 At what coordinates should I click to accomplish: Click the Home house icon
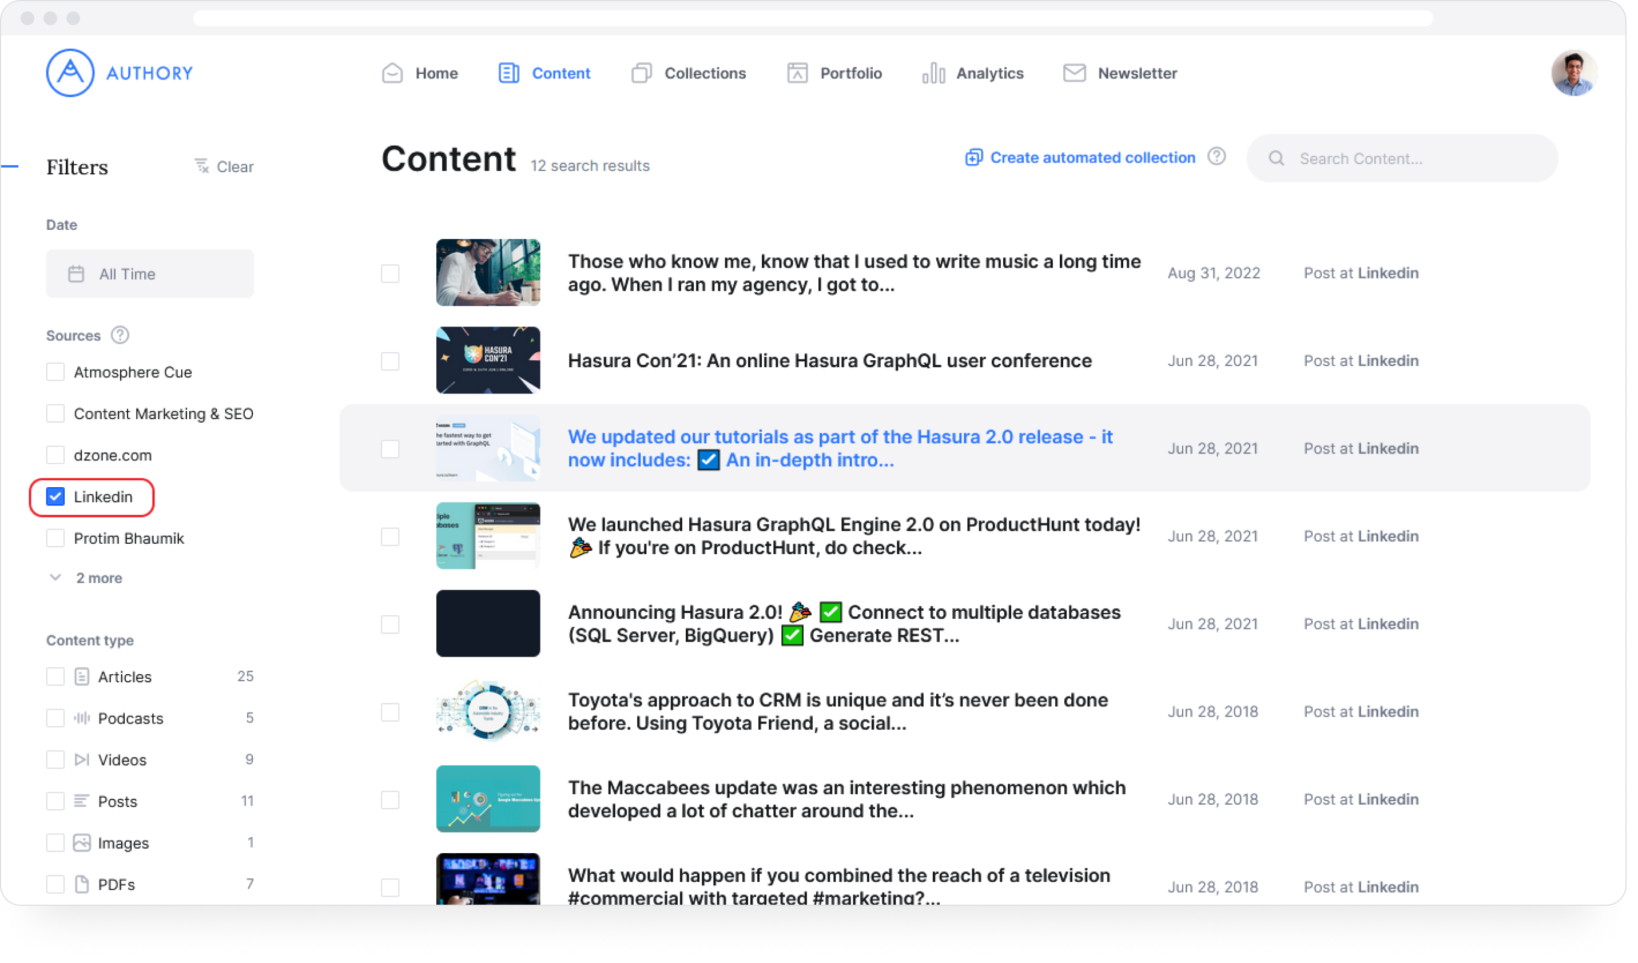392,73
